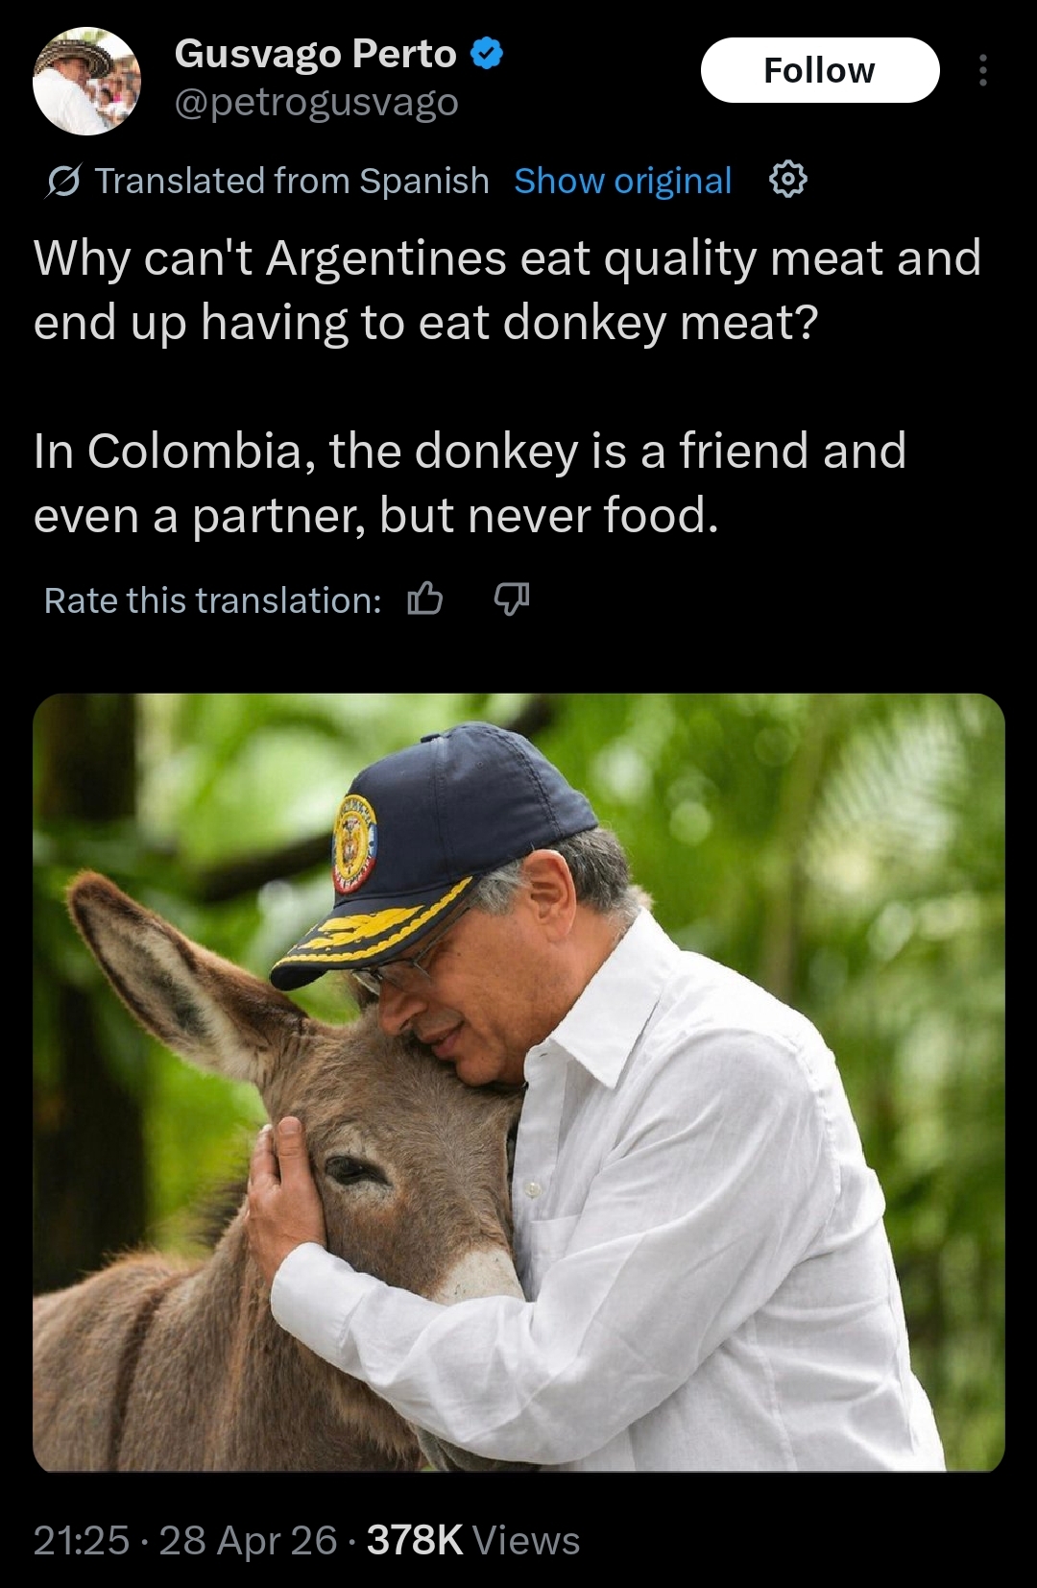Screen dimensions: 1037x1588
Task: Click the Gusvago Perto display name
Action: [x=315, y=54]
